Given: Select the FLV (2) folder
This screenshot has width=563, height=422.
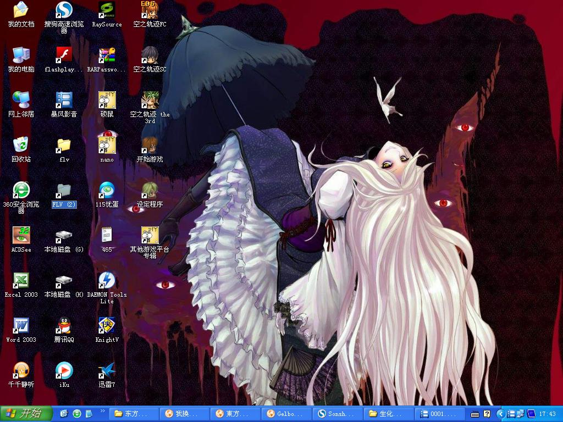Looking at the screenshot, I should [x=64, y=192].
